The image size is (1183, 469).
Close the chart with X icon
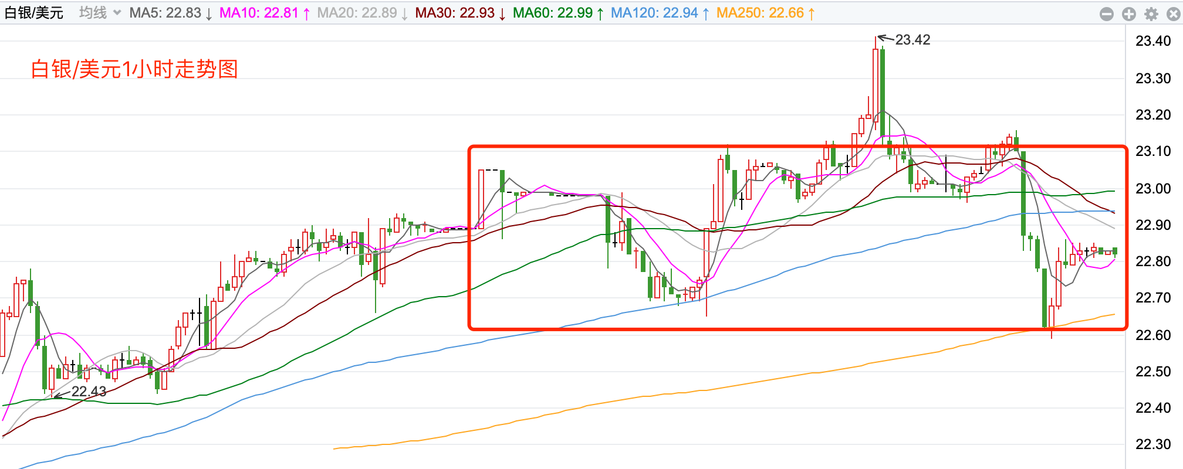(1174, 14)
